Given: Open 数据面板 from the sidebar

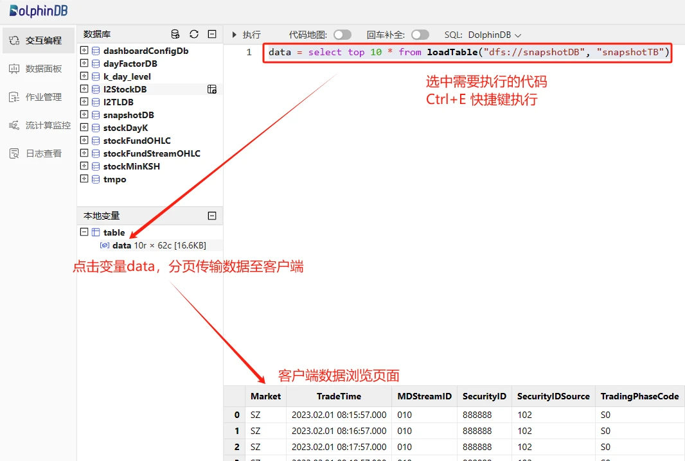Looking at the screenshot, I should click(38, 69).
